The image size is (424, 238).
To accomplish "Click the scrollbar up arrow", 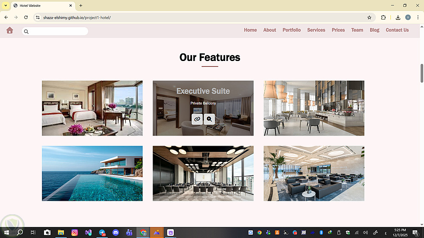I will pyautogui.click(x=421, y=26).
